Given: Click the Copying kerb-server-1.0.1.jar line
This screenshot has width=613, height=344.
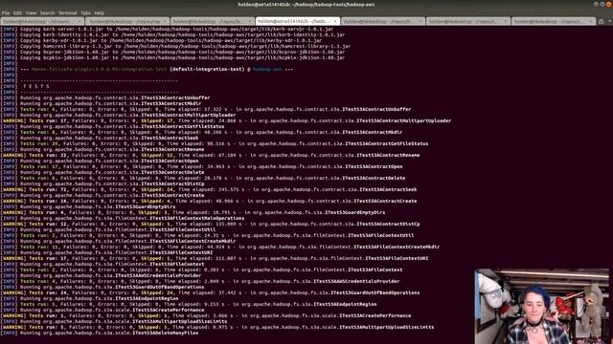Looking at the screenshot, I should pyautogui.click(x=168, y=29).
